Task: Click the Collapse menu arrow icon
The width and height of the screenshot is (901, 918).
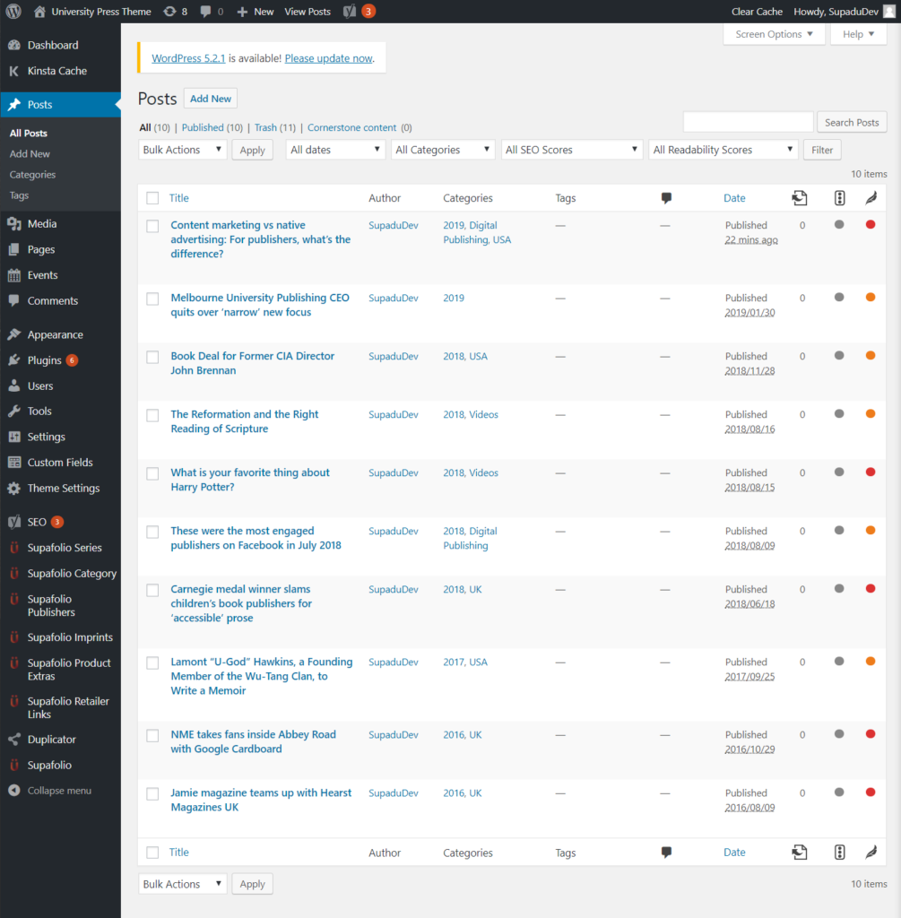Action: point(14,791)
